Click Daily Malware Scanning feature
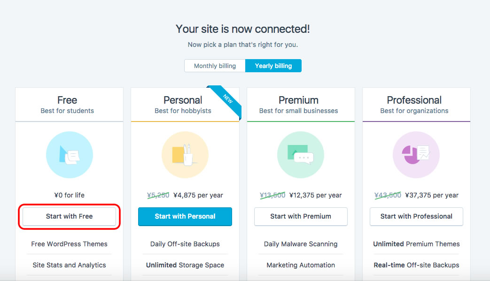 pos(301,244)
